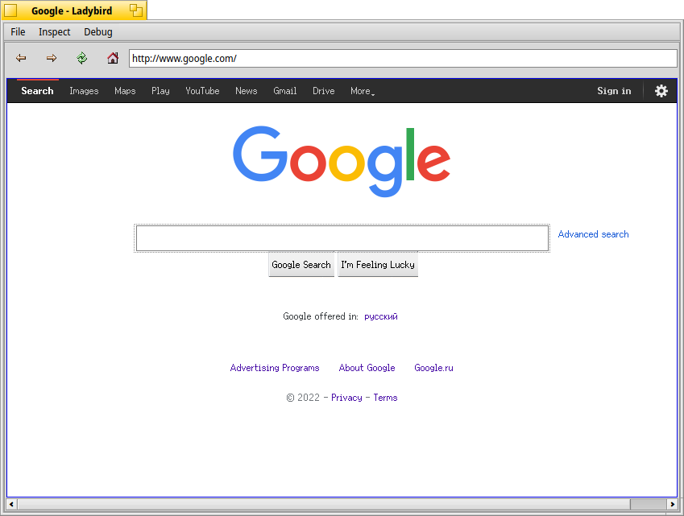Click the Google Search button
This screenshot has height=516, width=684.
[x=301, y=265]
